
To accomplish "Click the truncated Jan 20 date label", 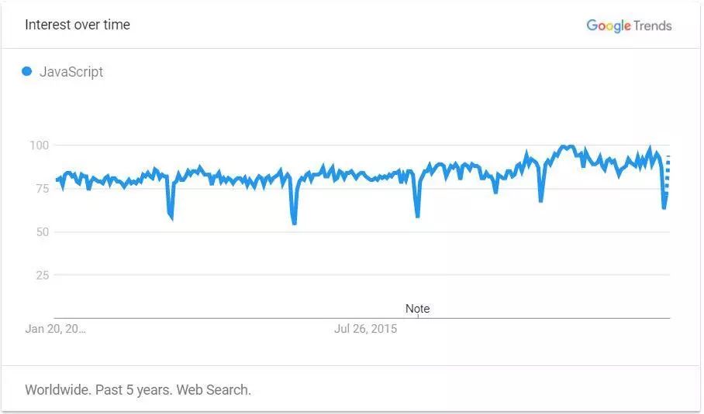I will 55,329.
